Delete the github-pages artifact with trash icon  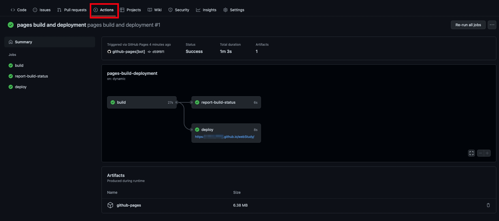pyautogui.click(x=488, y=205)
